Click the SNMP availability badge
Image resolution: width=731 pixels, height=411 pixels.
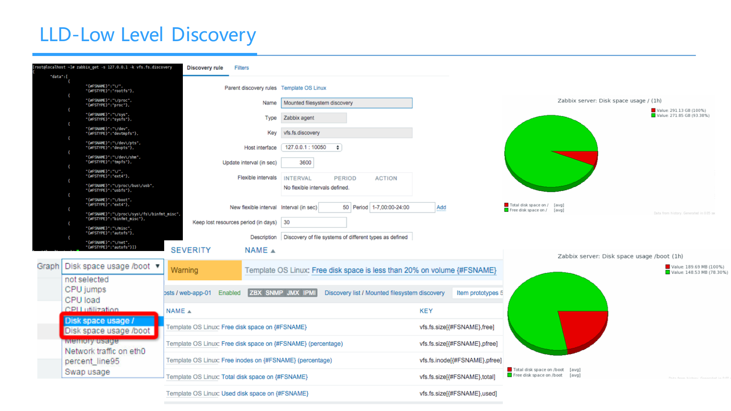point(274,293)
